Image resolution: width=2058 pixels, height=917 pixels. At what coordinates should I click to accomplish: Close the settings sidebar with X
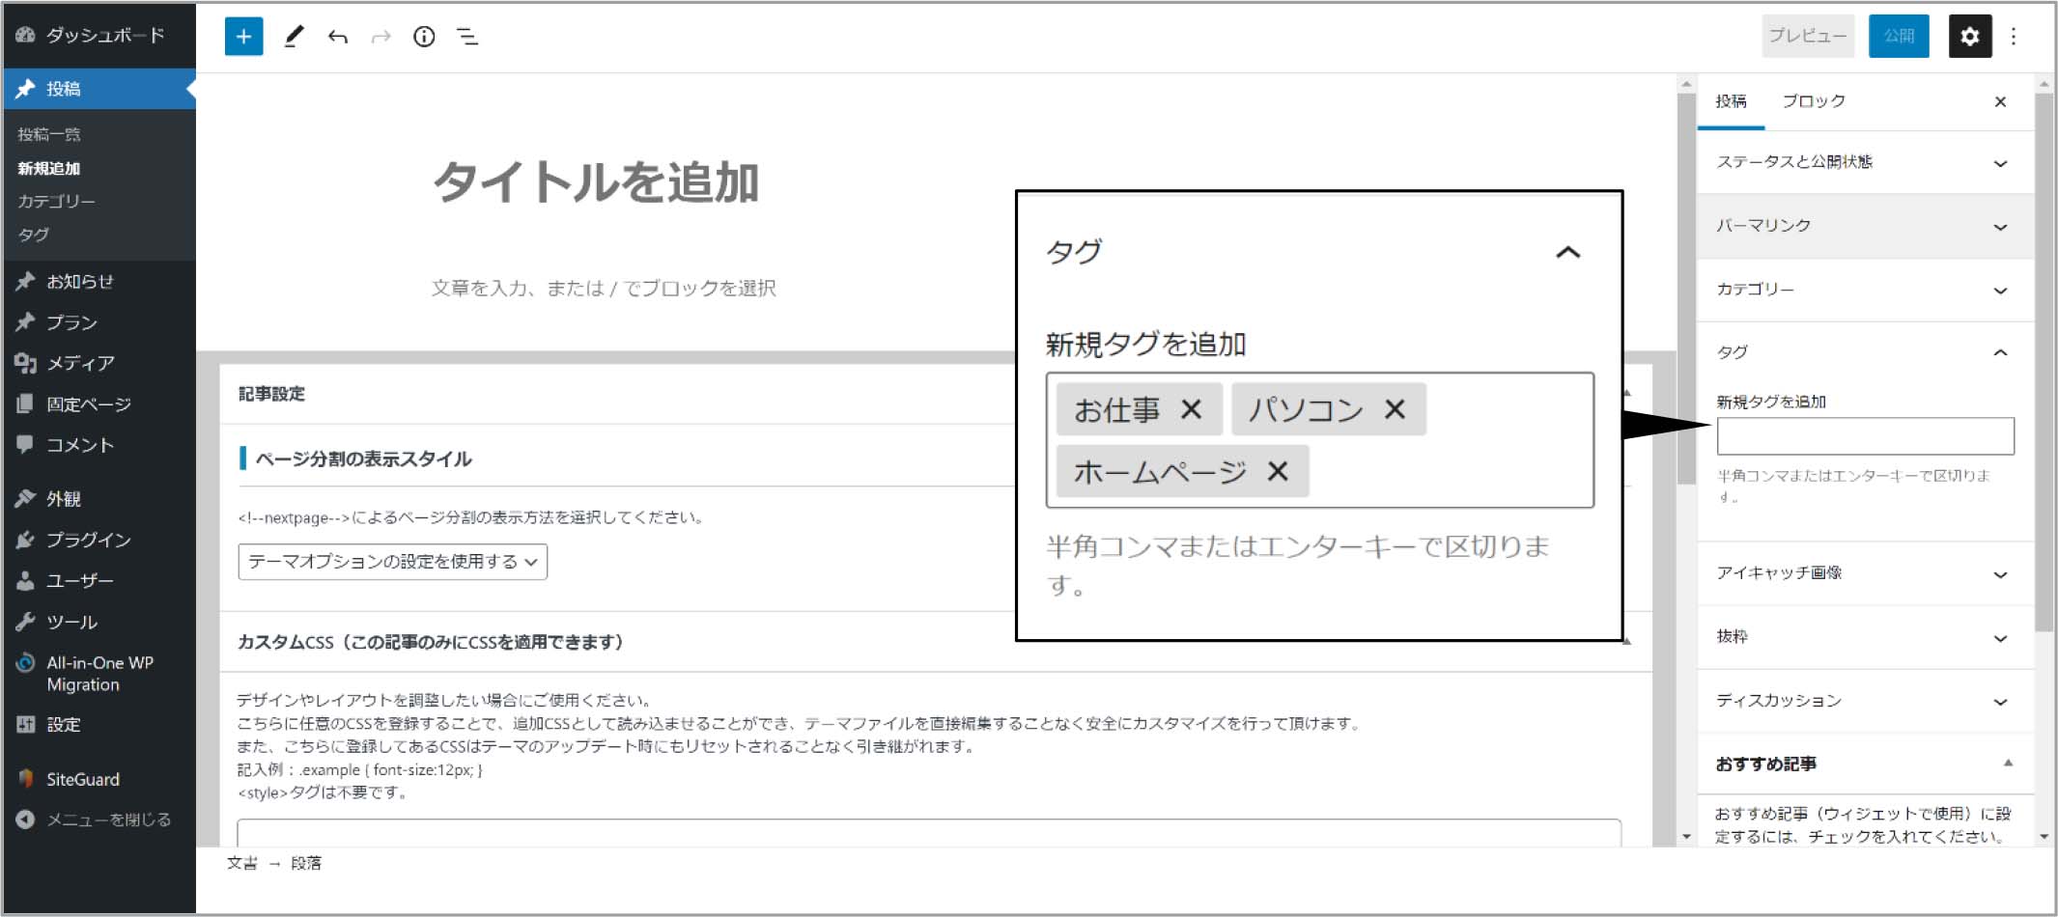point(2000,101)
